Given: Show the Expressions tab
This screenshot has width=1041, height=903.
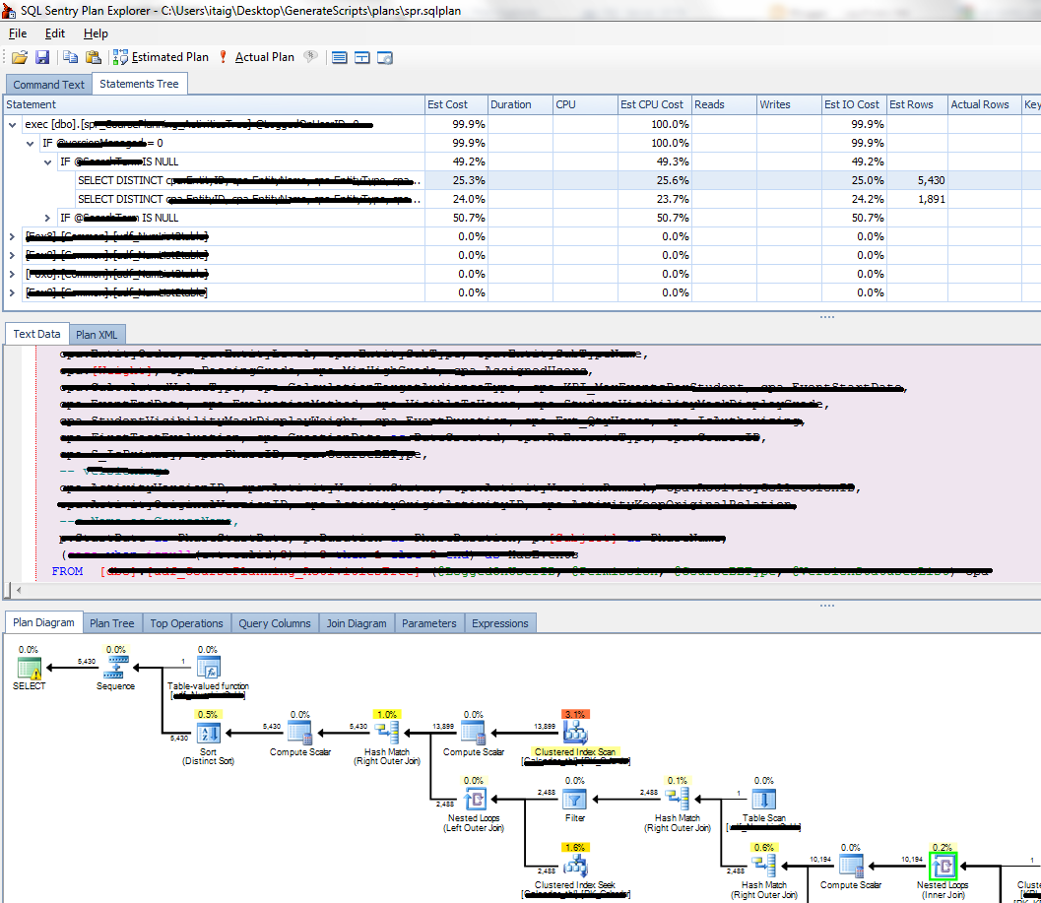Looking at the screenshot, I should coord(500,623).
